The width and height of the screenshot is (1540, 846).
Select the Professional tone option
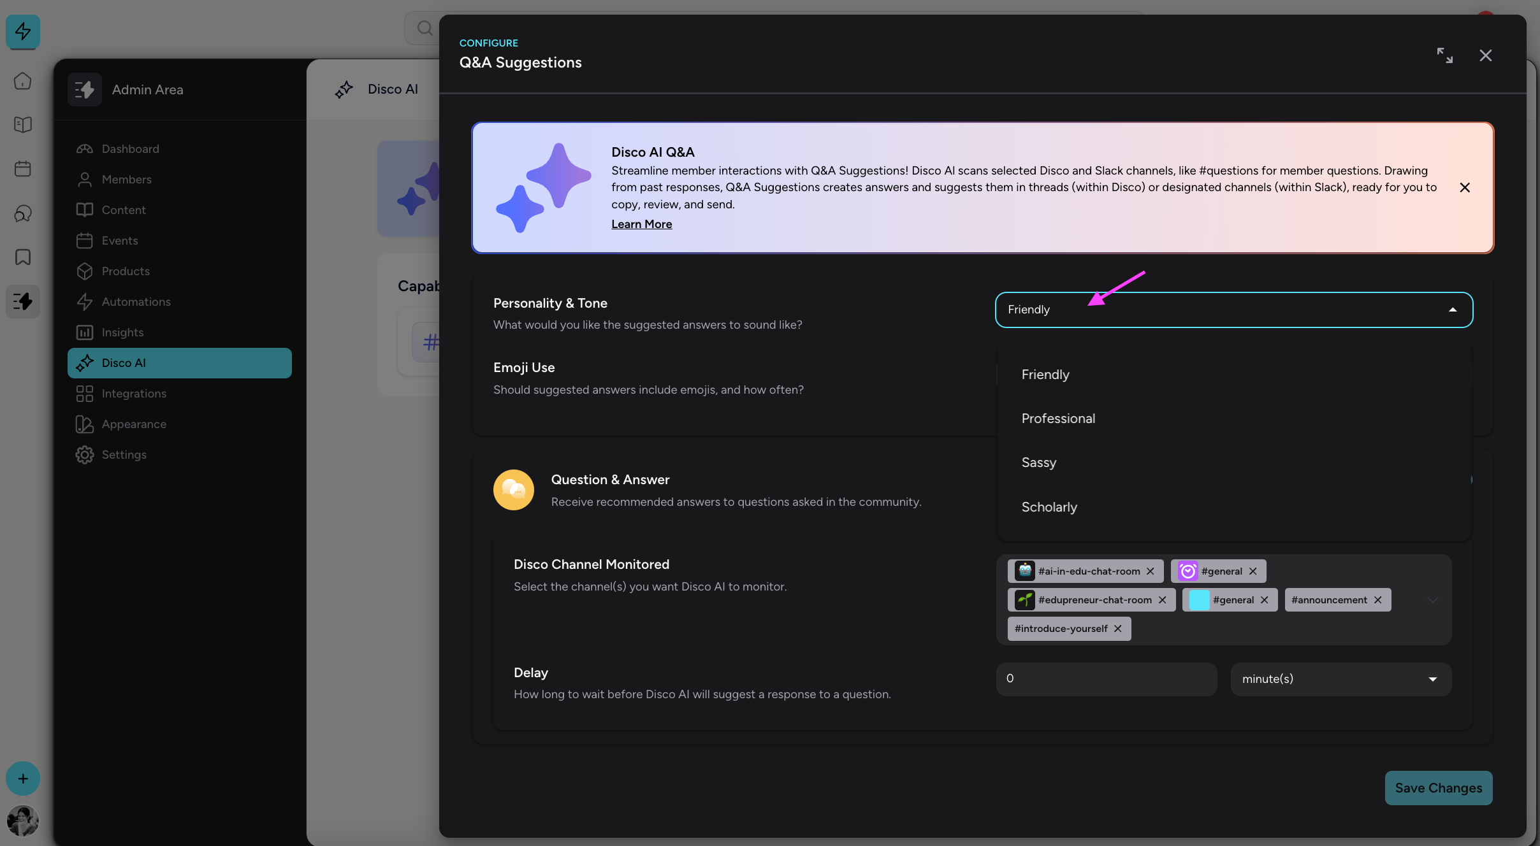[x=1058, y=419]
